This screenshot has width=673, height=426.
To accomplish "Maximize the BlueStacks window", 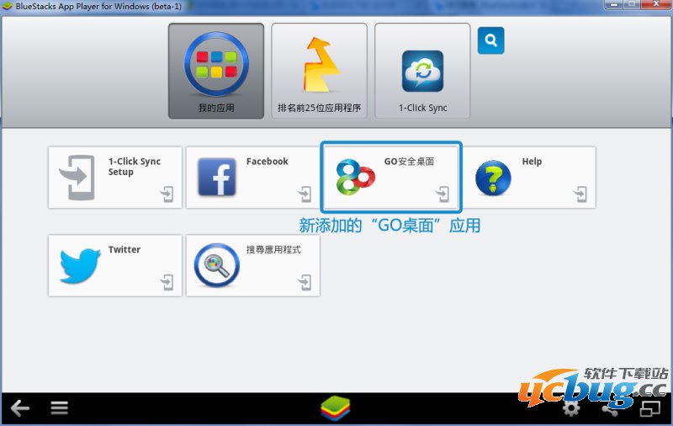I will [632, 5].
